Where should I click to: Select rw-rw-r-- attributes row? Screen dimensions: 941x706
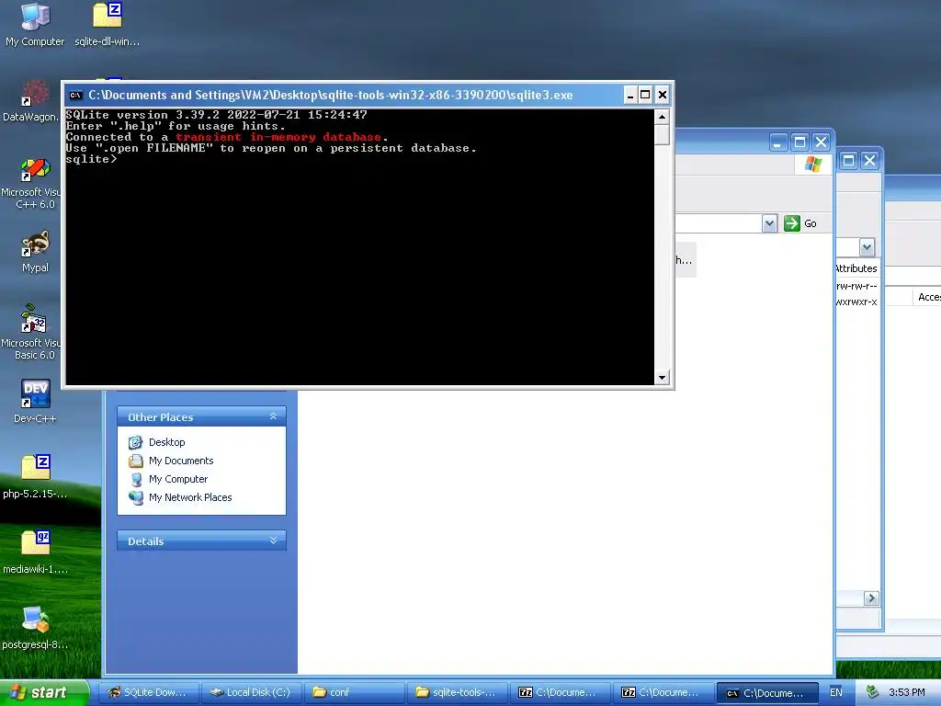[856, 287]
